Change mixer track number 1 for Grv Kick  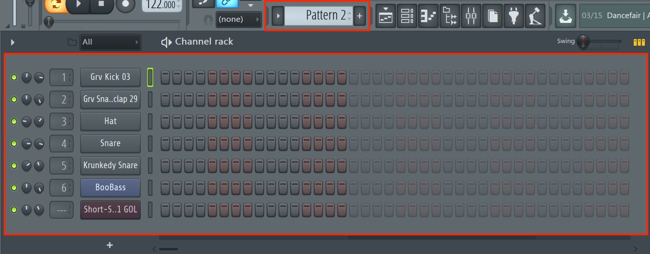[61, 77]
